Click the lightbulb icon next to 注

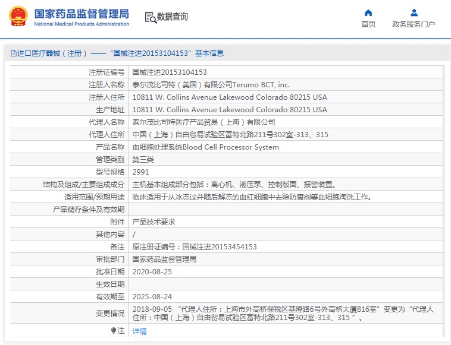[113, 331]
